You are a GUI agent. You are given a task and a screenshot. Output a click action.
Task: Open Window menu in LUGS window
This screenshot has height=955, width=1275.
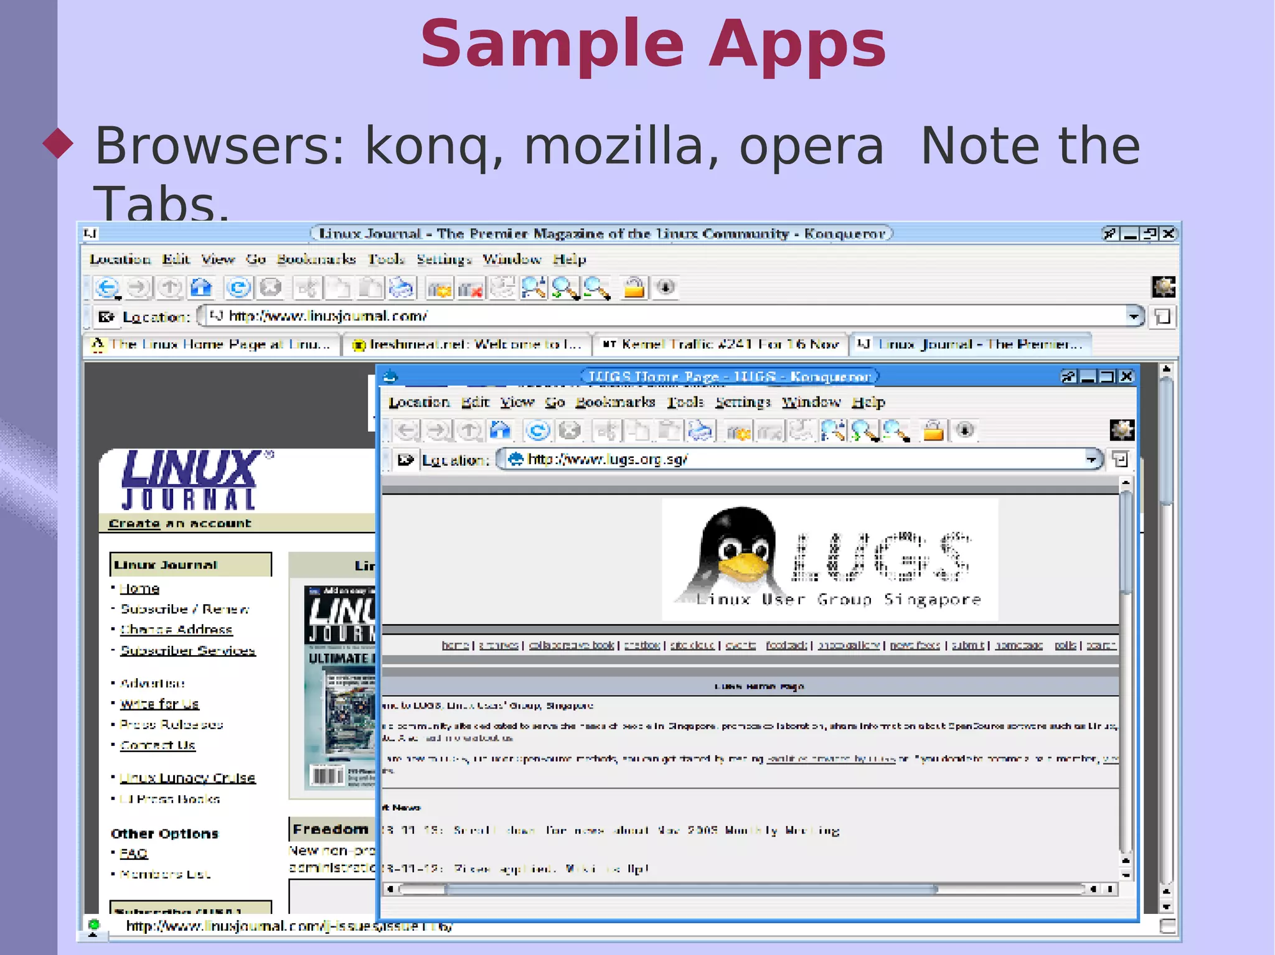(x=811, y=402)
